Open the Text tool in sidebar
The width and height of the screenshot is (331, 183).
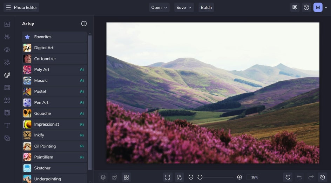click(x=7, y=125)
